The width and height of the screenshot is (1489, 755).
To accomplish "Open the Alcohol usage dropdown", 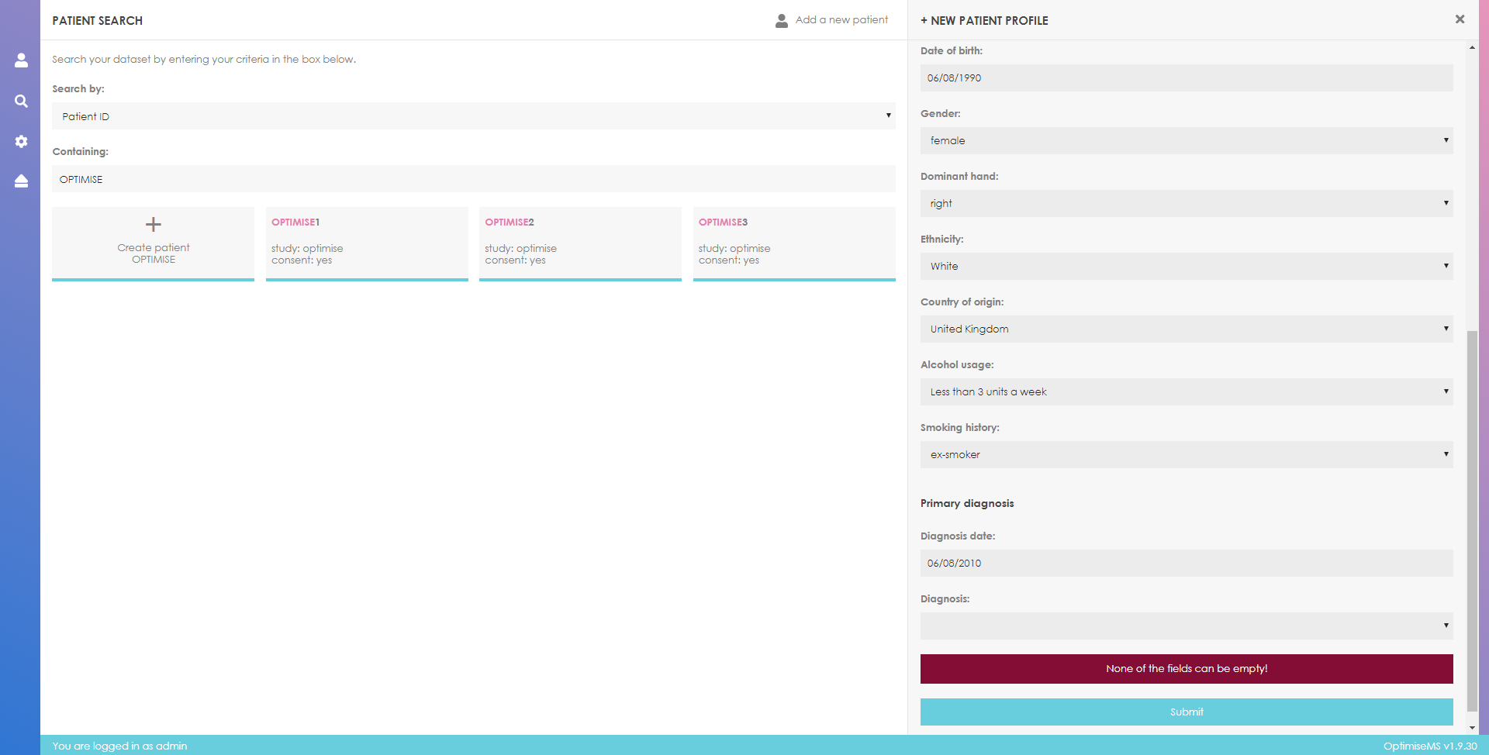I will point(1187,392).
